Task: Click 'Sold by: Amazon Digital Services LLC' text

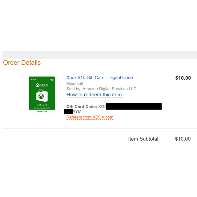Action: 101,89
